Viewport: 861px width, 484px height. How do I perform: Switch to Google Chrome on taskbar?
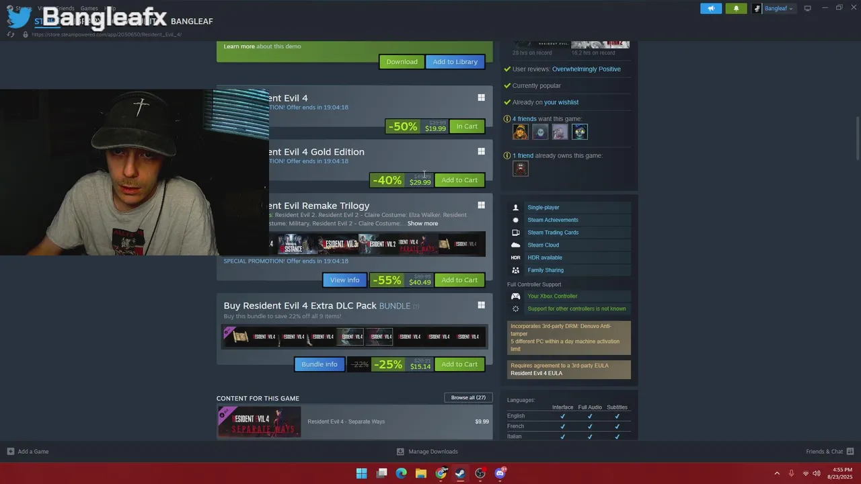click(441, 473)
